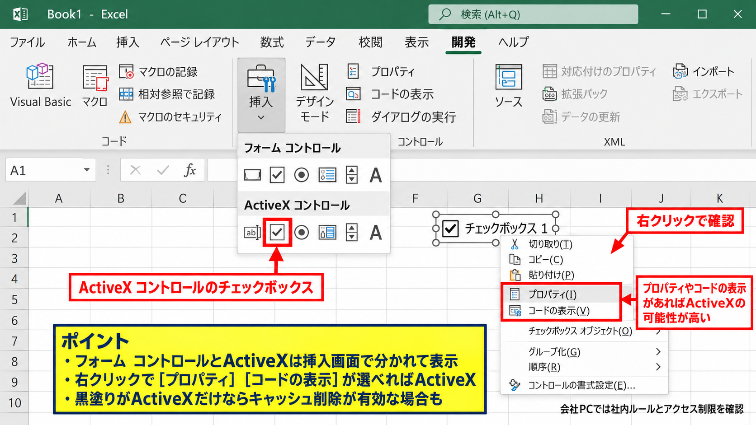The image size is (756, 425).
Task: Toggle デザインモード design mode
Action: (x=315, y=93)
